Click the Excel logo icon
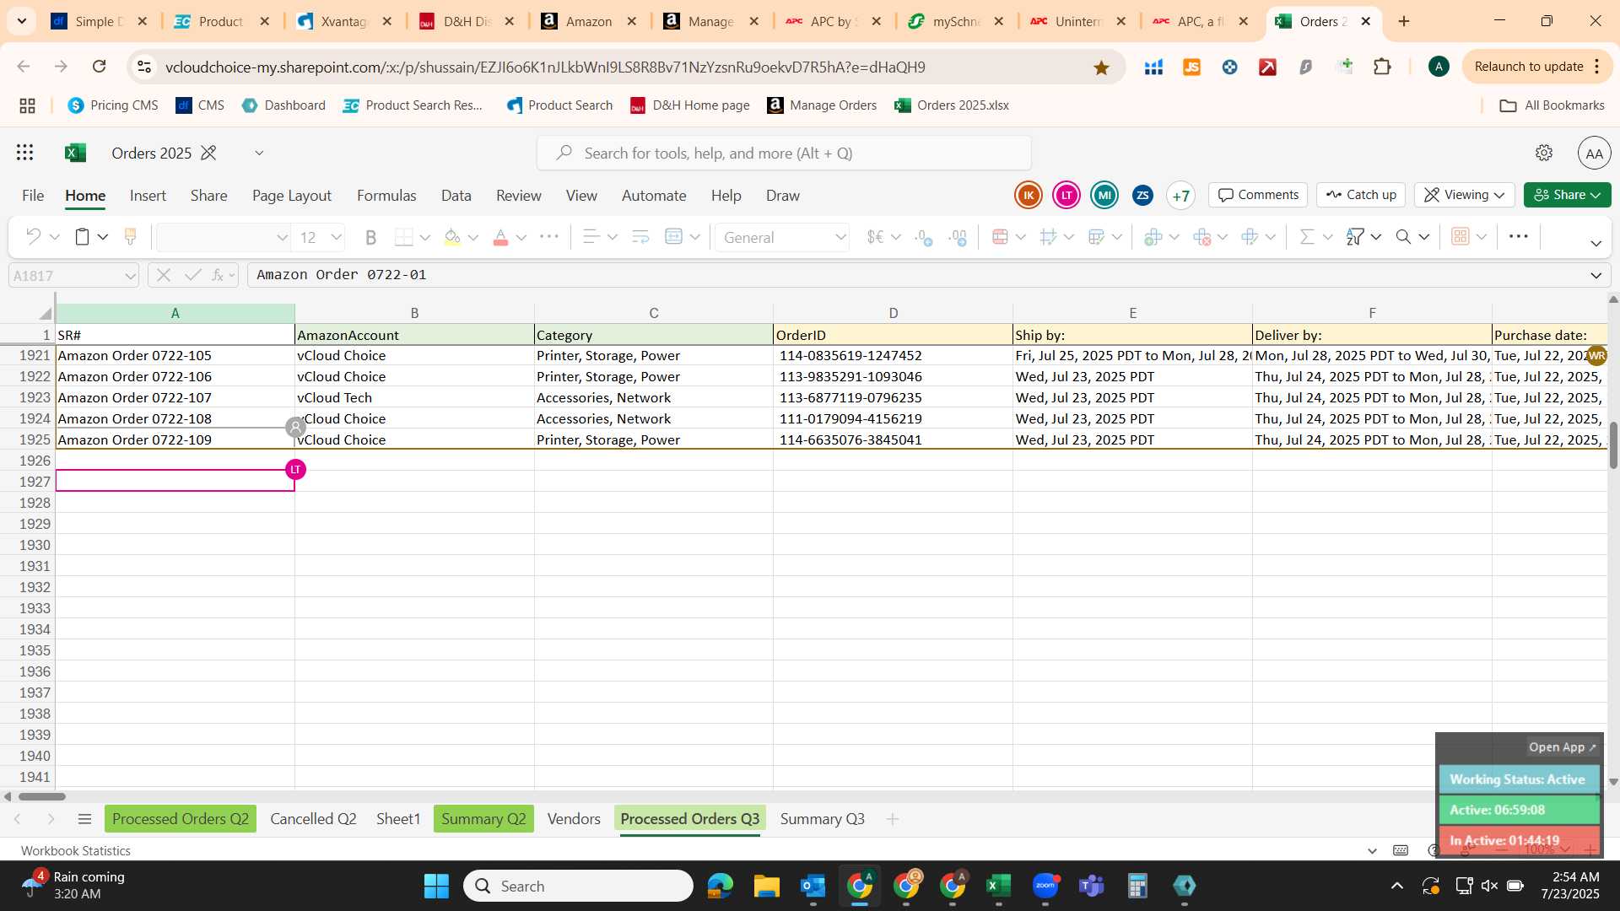 tap(75, 153)
